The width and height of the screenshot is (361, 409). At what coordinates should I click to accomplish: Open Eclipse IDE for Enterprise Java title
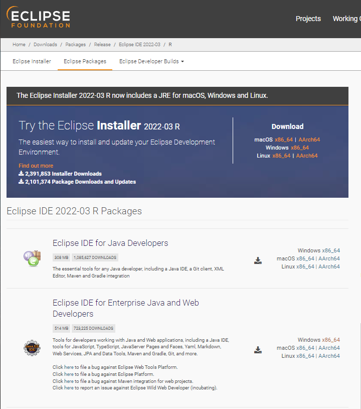coord(126,308)
